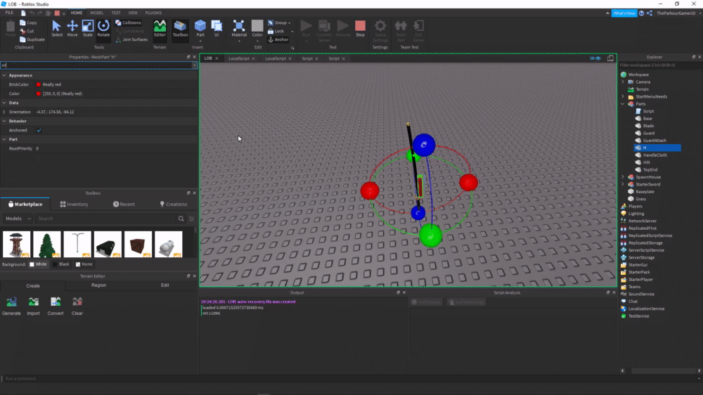This screenshot has height=395, width=703.
Task: Click the Stop test button
Action: click(360, 28)
